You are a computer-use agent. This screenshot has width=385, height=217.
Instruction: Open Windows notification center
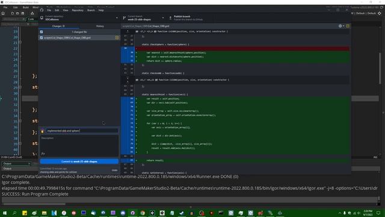pyautogui.click(x=378, y=213)
